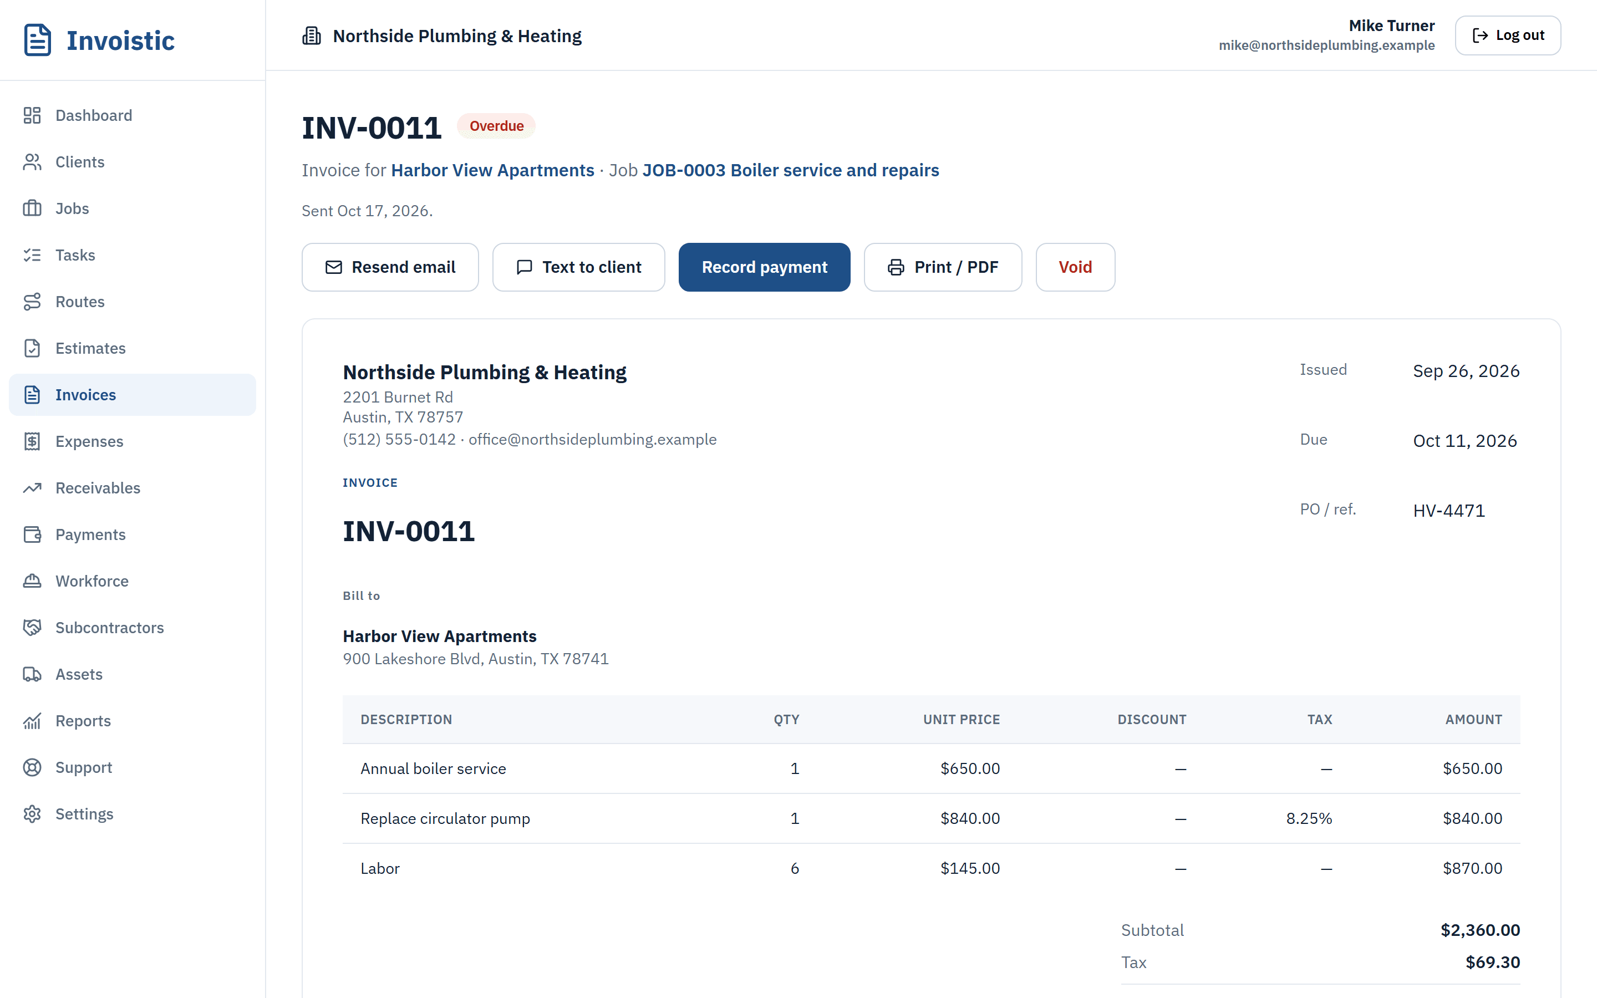Click the due date Oct 11, 2026
Viewport: 1597px width, 998px height.
tap(1465, 440)
